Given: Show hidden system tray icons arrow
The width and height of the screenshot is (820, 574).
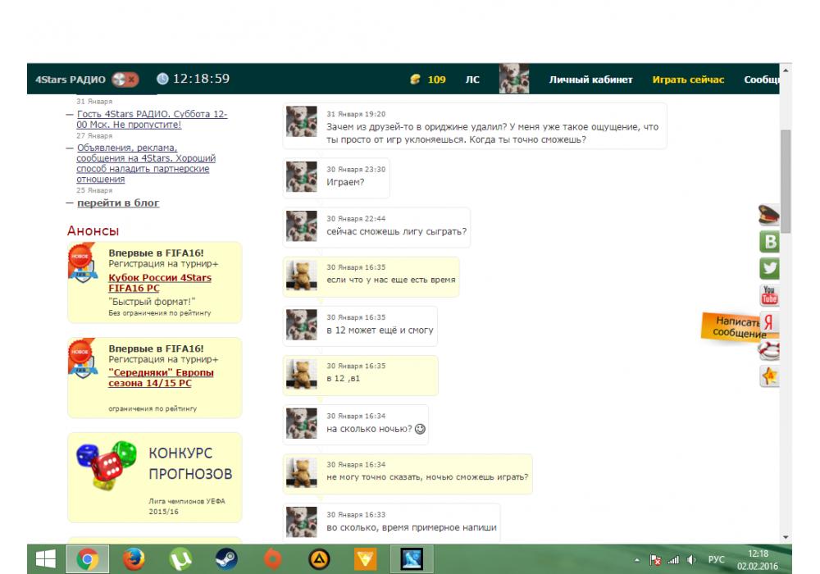Looking at the screenshot, I should (x=637, y=560).
